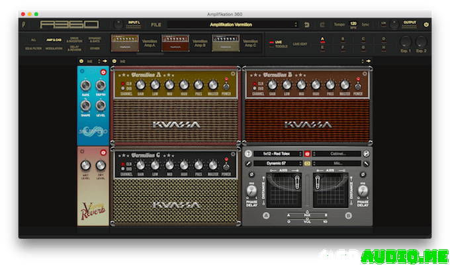450x265 pixels.
Task: Adjust cabinet MIX slider
Action: [307, 214]
